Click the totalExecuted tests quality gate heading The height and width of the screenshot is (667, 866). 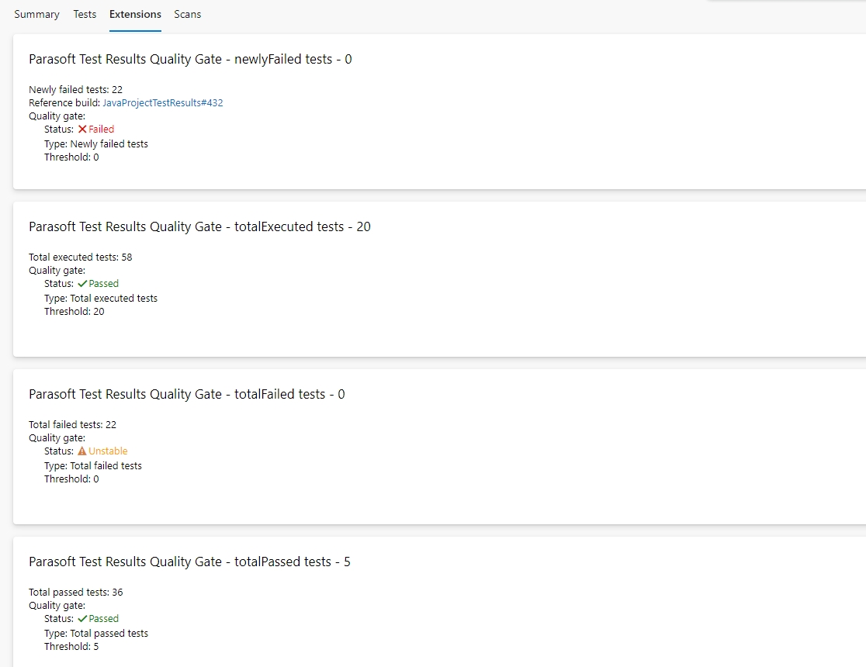click(199, 226)
